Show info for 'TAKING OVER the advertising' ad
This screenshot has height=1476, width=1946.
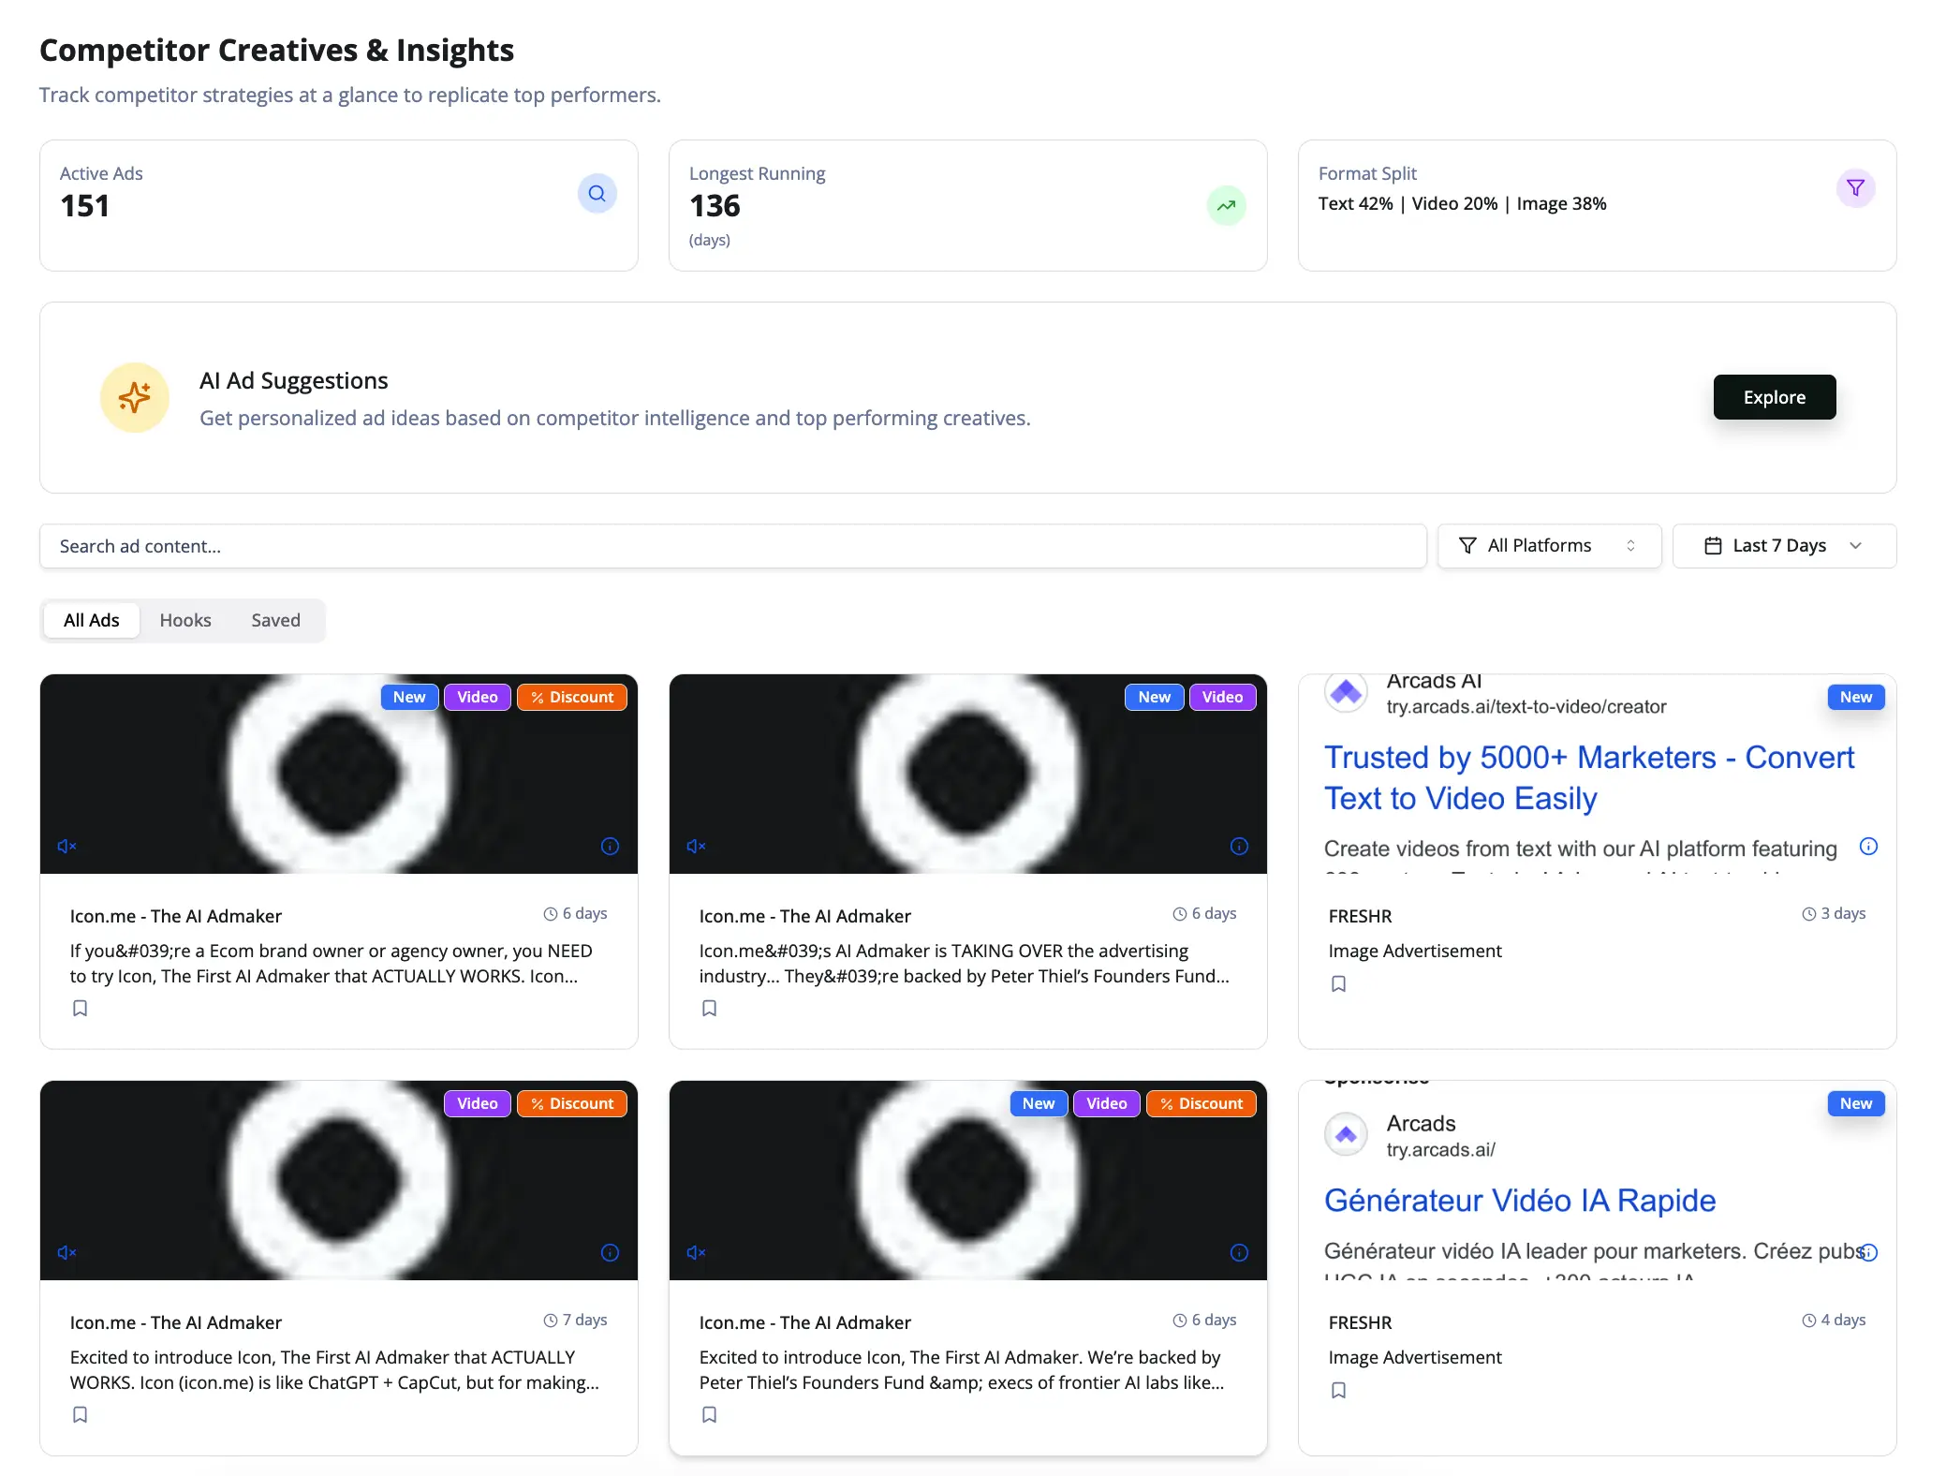(1239, 847)
